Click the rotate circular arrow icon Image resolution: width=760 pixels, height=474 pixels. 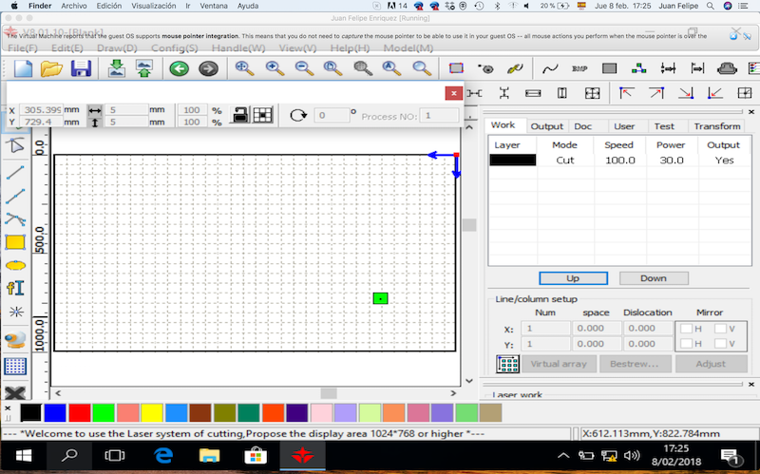pos(298,115)
